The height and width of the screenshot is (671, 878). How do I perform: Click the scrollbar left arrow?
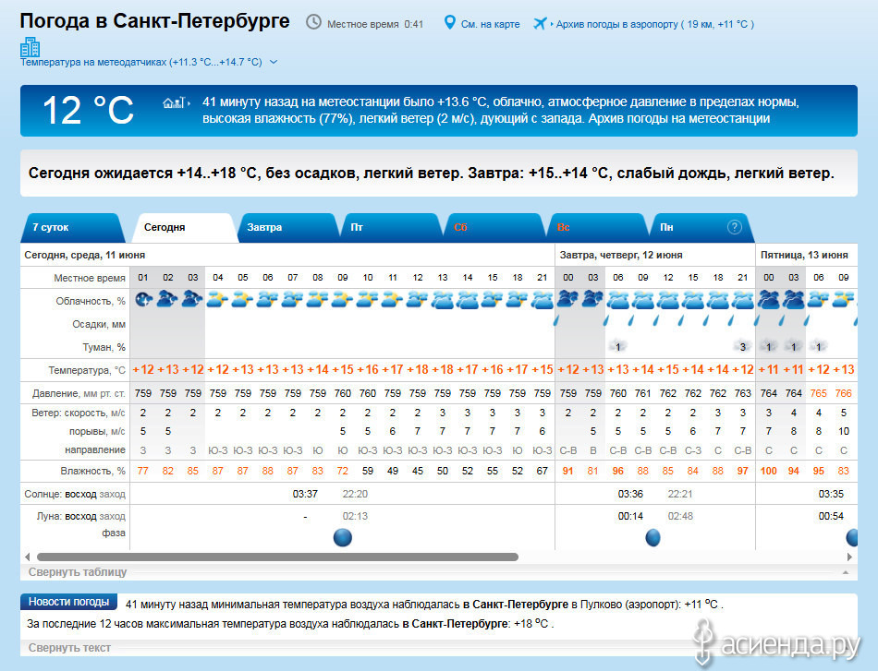27,557
